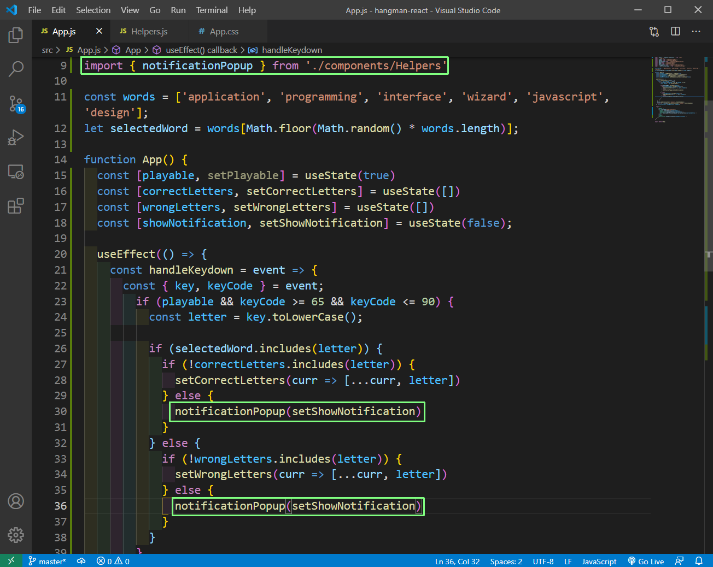Click the './components/Helpers' string
The width and height of the screenshot is (713, 567).
pos(376,66)
